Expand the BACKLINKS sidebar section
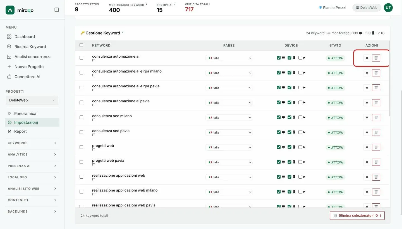Viewport: 402px width, 229px height. (x=32, y=211)
